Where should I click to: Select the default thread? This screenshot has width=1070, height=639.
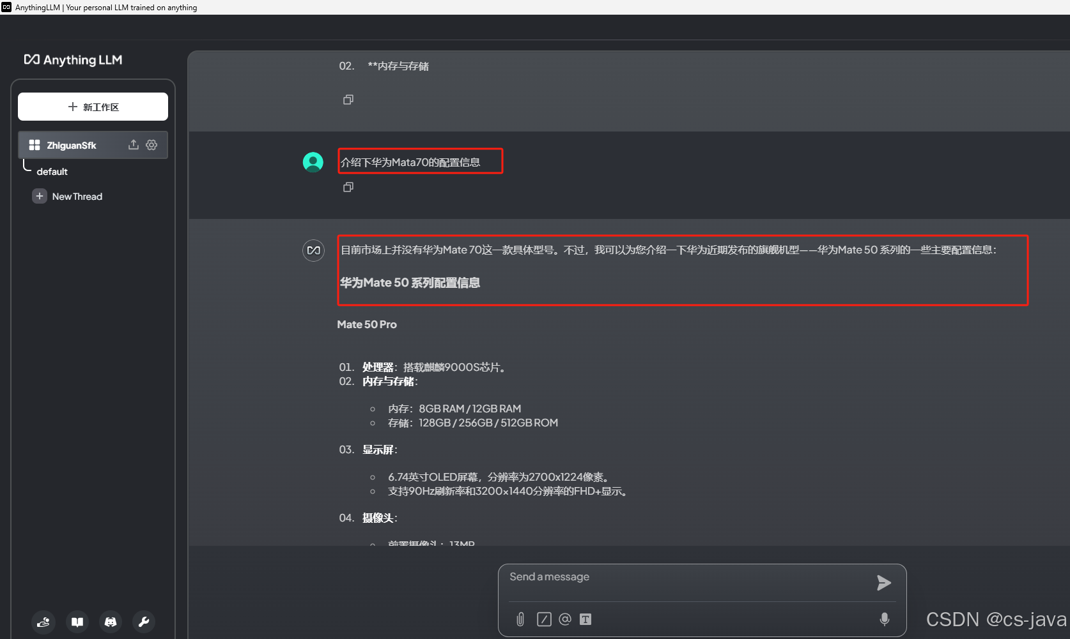coord(52,172)
